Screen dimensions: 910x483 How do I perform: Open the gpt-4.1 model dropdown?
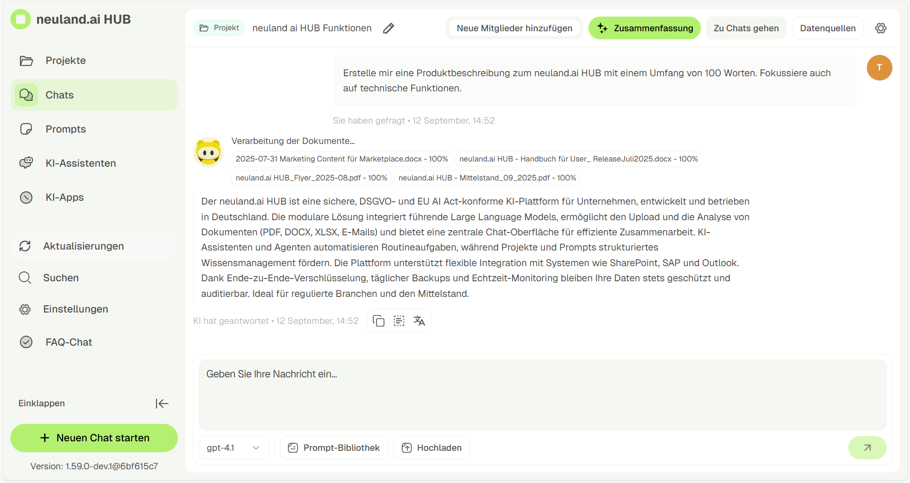[233, 447]
